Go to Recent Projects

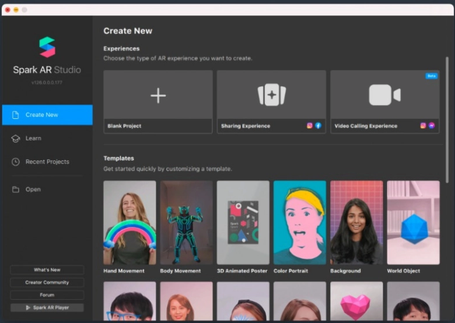tap(47, 161)
